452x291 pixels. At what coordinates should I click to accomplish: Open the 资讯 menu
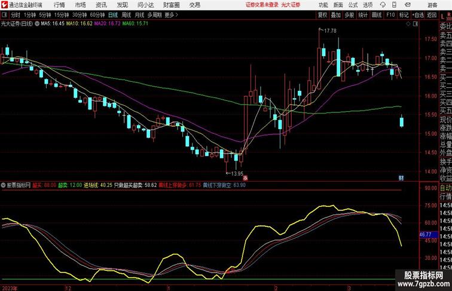click(x=101, y=5)
